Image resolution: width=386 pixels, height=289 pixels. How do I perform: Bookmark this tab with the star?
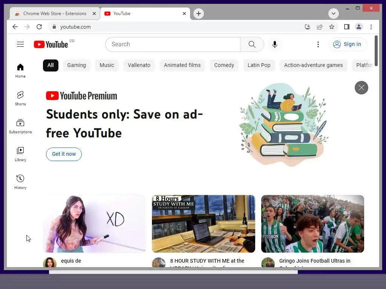pyautogui.click(x=332, y=27)
